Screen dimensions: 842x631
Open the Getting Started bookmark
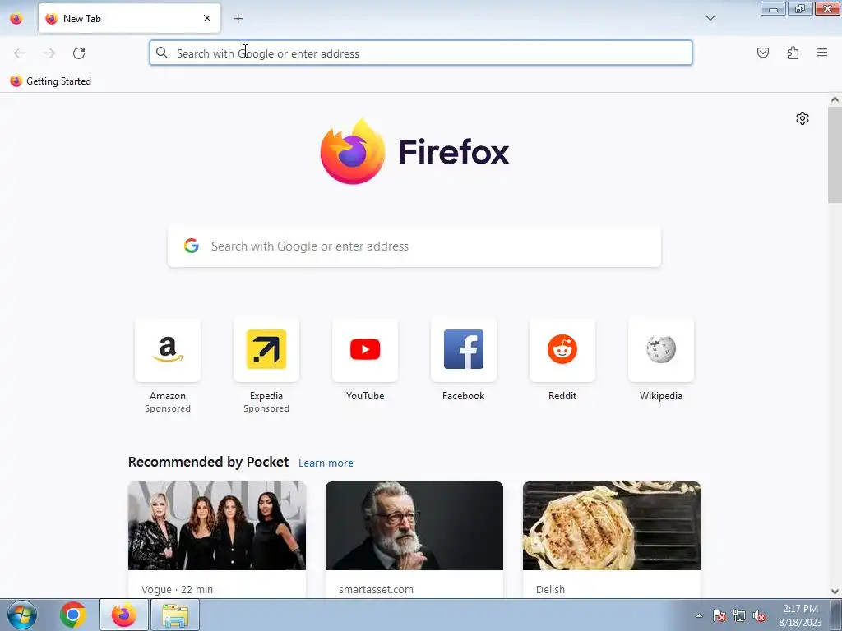[x=50, y=81]
